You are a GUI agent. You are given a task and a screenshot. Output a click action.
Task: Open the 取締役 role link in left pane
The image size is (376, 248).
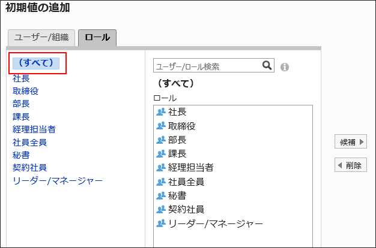25,91
